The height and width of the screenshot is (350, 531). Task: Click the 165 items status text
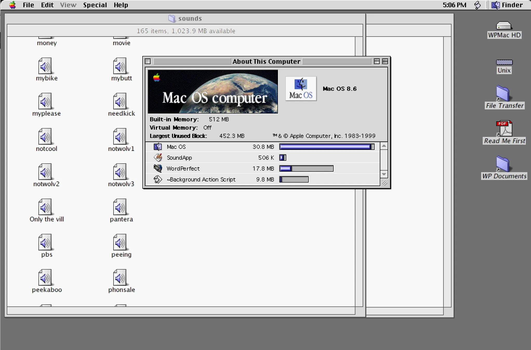point(186,31)
